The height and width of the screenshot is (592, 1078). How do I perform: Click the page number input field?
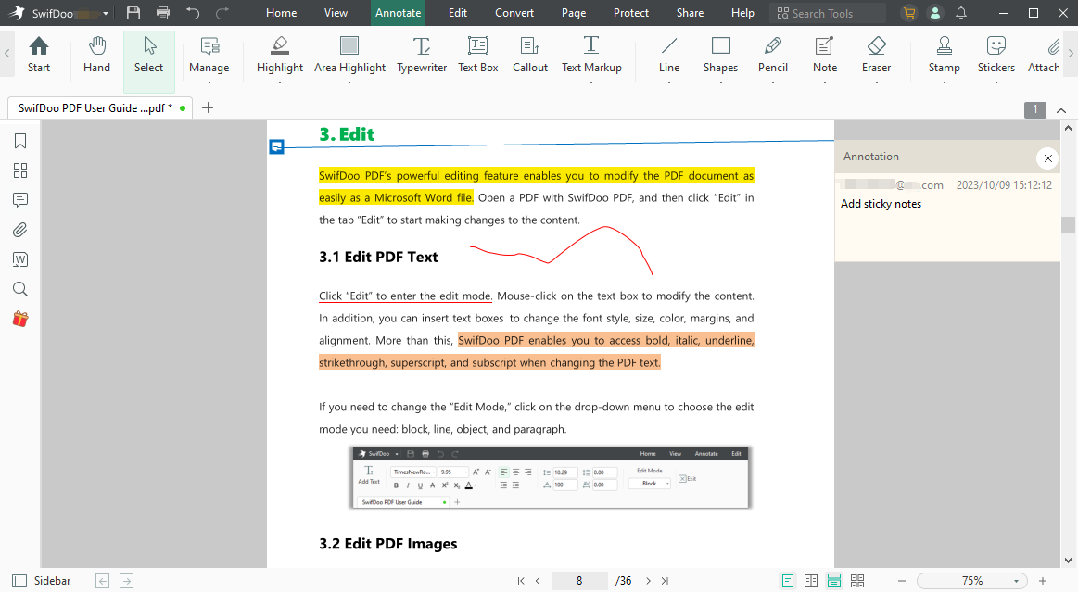point(579,581)
